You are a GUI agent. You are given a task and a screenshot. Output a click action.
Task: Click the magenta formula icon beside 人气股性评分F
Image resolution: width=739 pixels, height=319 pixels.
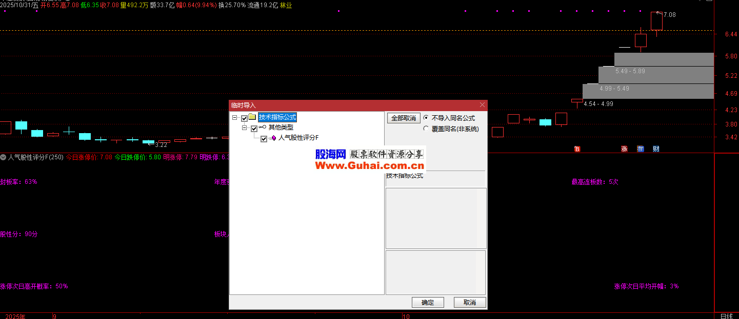[273, 138]
